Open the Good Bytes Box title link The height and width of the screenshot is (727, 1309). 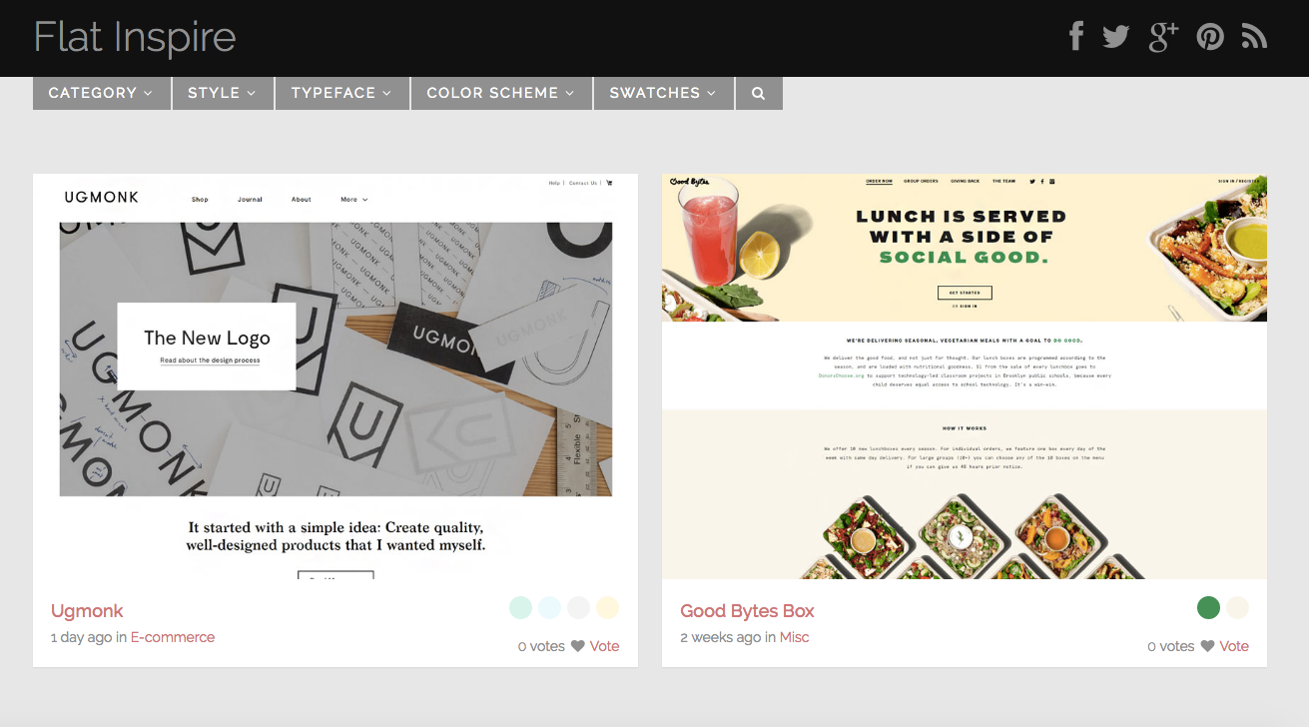(x=747, y=611)
